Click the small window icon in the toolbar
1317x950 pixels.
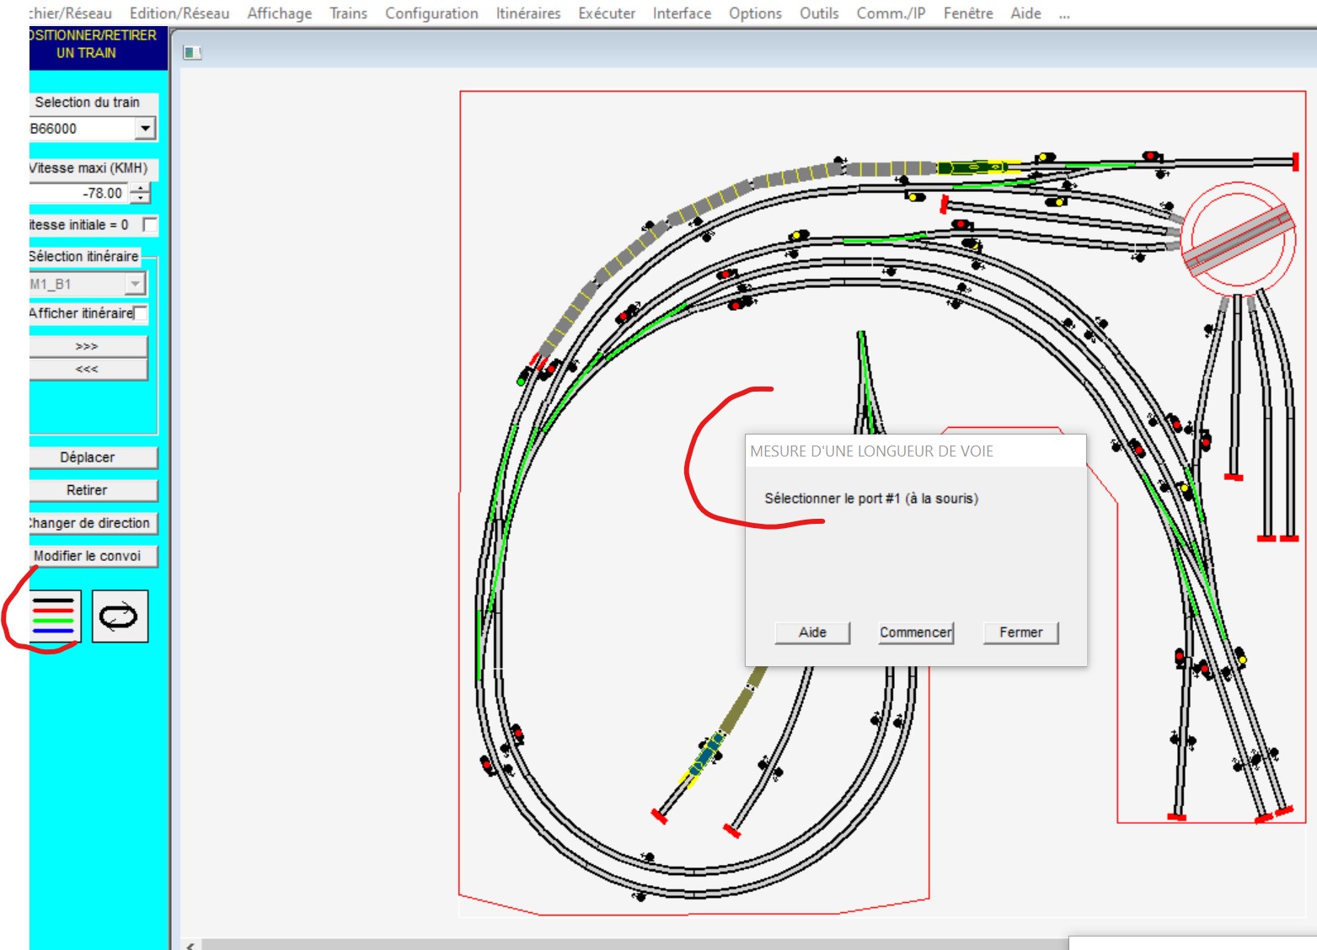click(x=192, y=53)
